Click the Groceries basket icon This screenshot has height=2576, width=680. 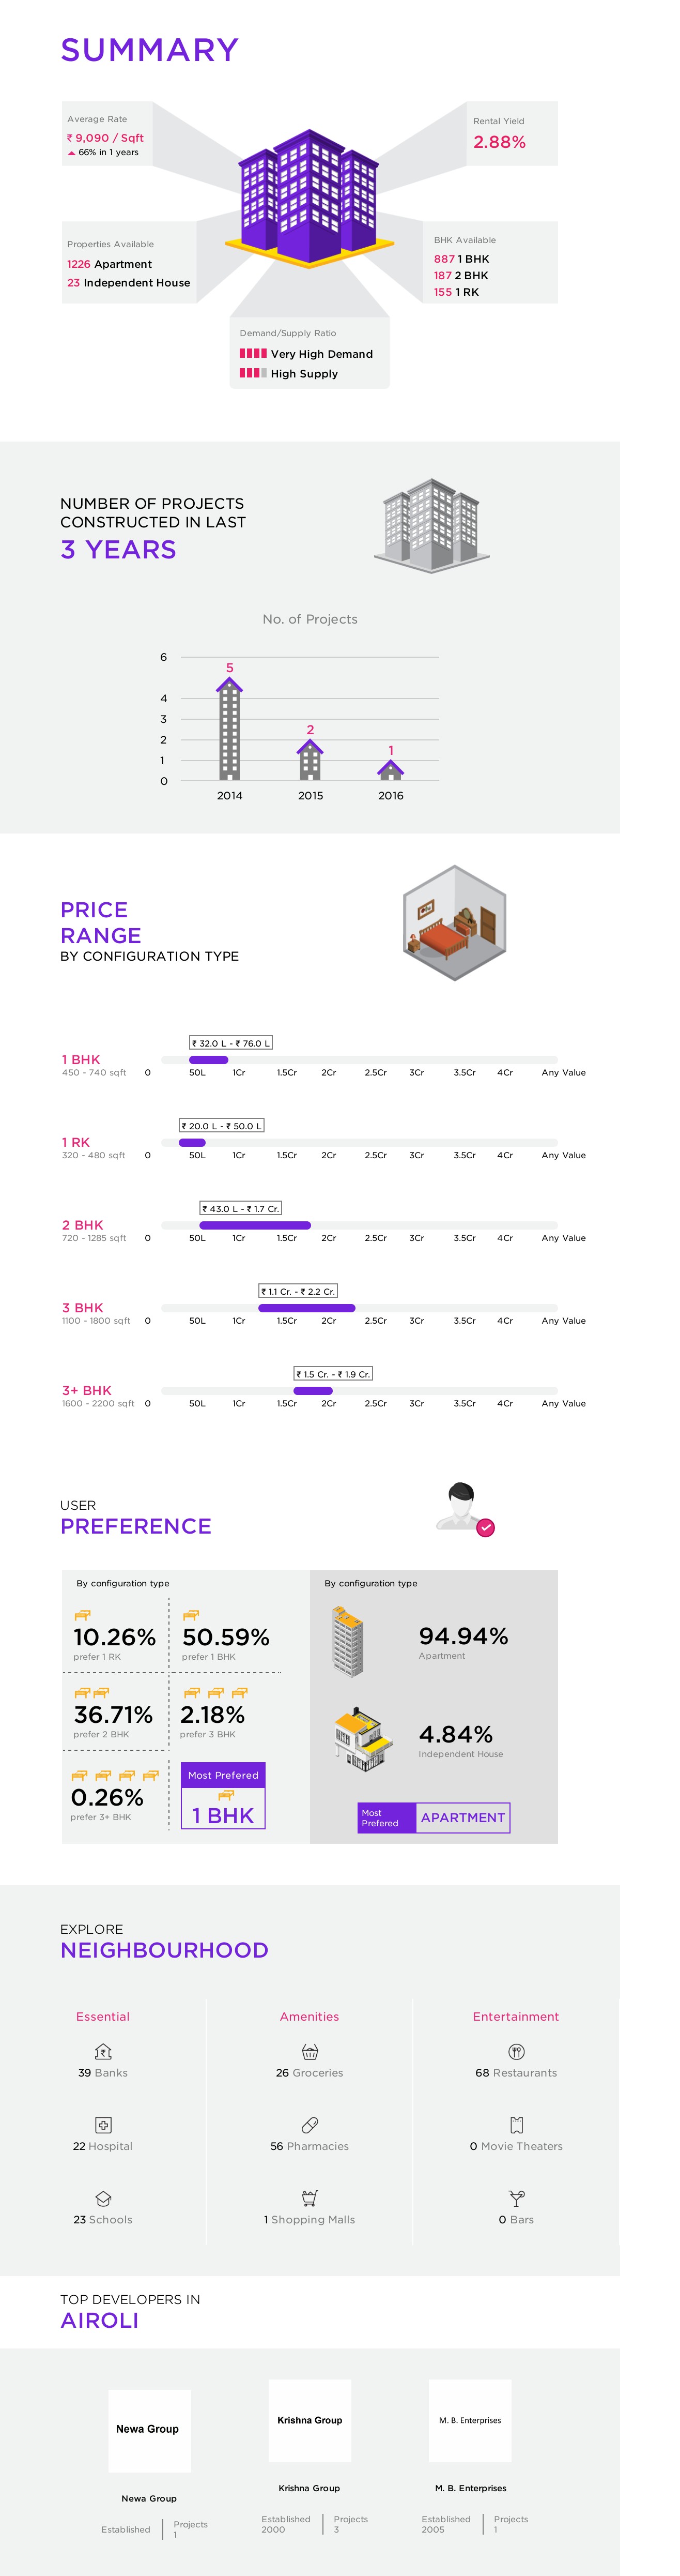[310, 2051]
